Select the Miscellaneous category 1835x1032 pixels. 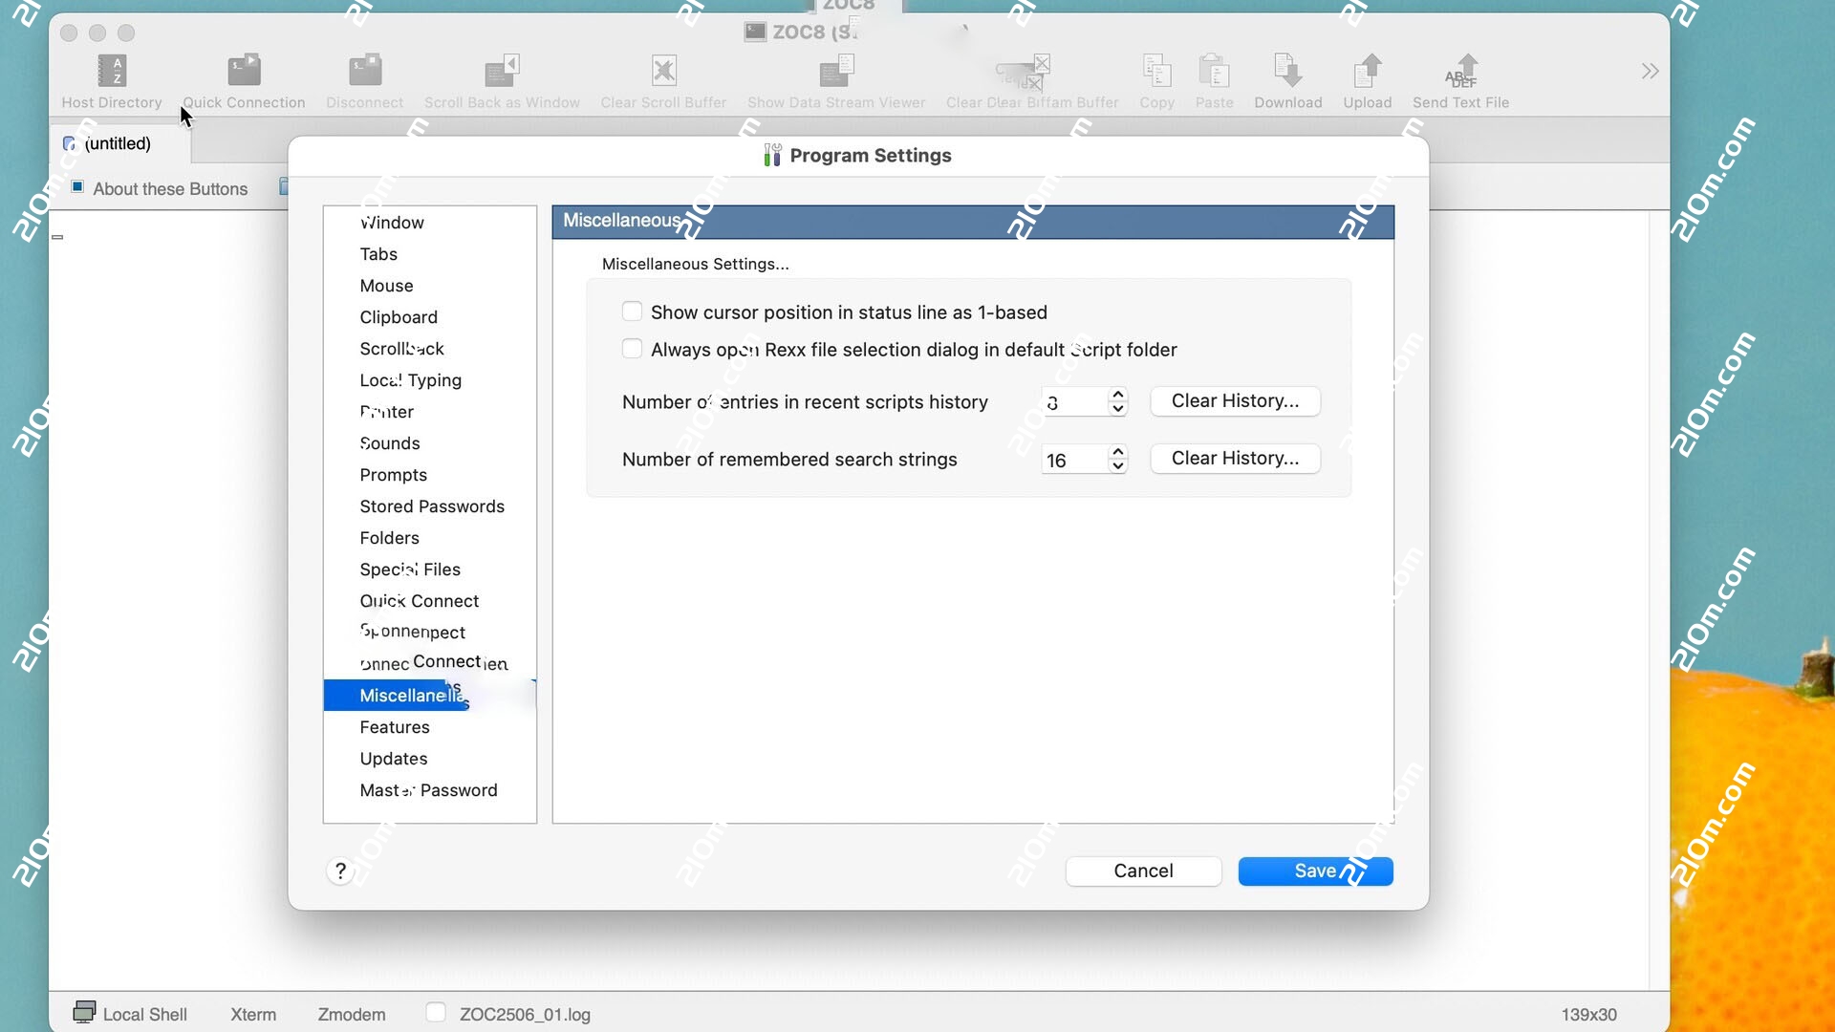(430, 696)
